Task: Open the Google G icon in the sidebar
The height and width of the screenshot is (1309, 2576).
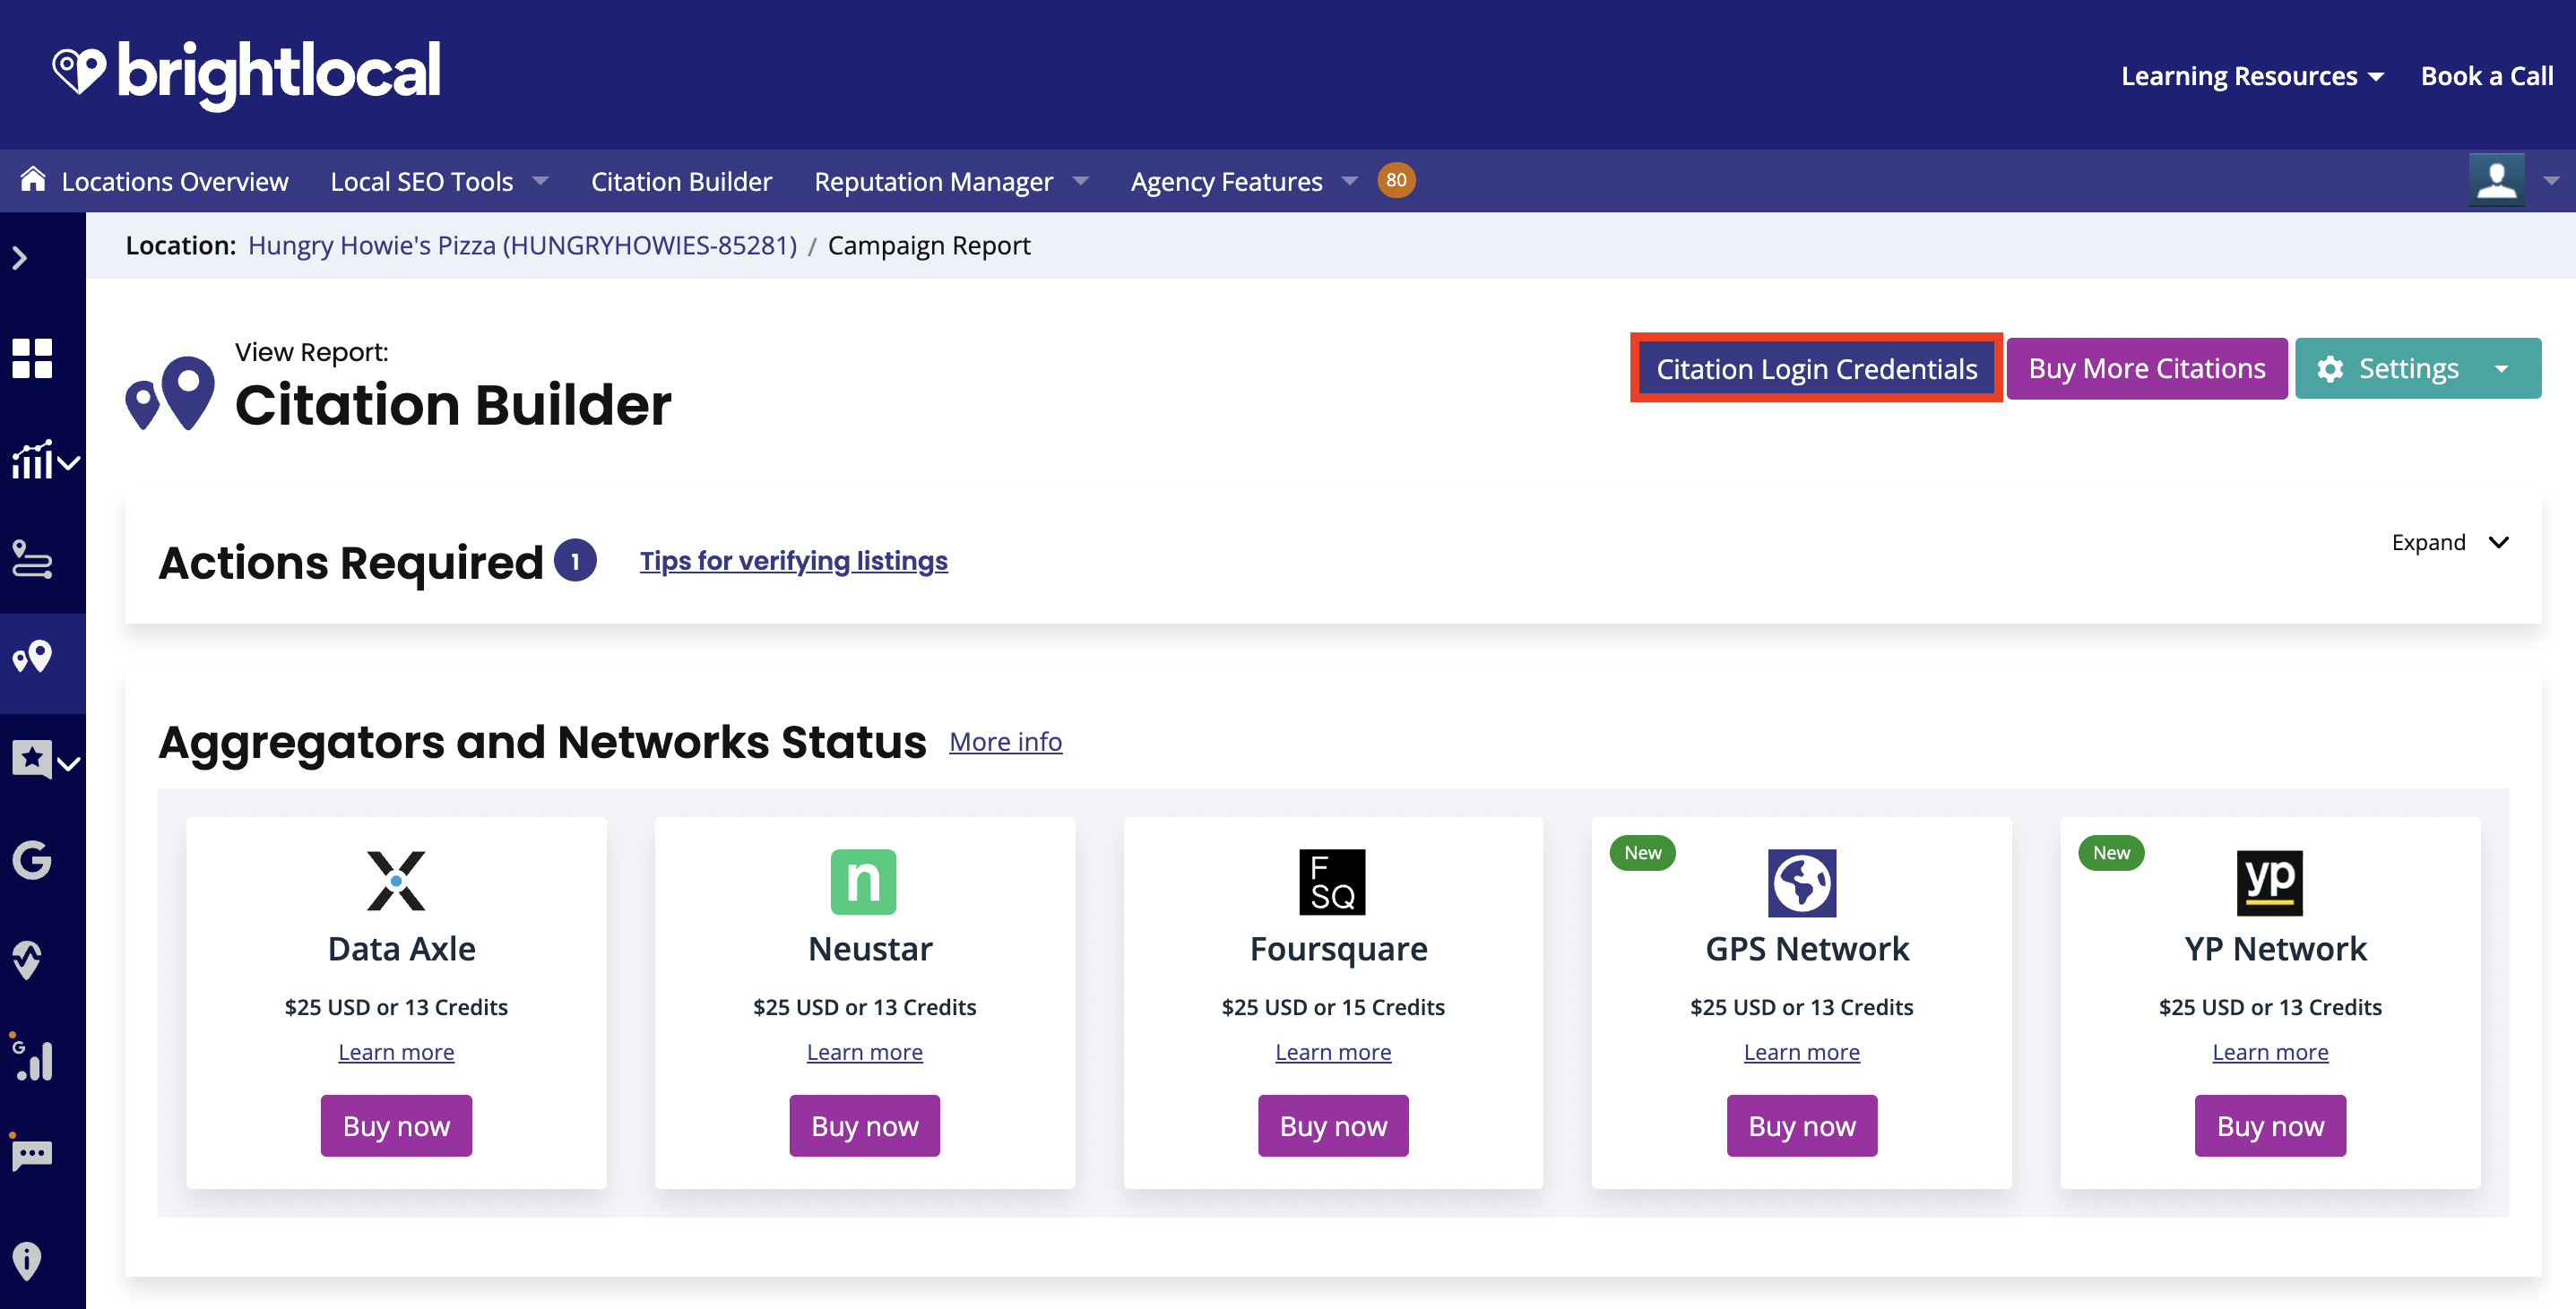Action: point(32,860)
